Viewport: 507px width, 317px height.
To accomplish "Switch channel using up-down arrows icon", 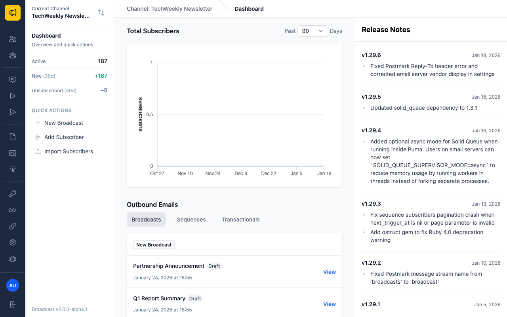I will 101,13.
